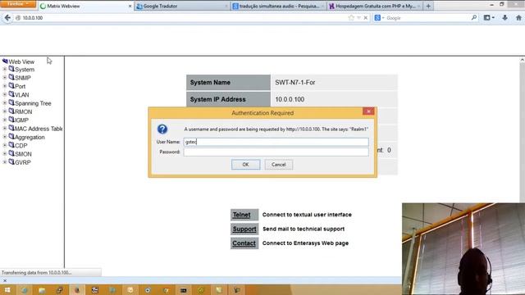Open the Contact link
The height and width of the screenshot is (295, 525).
(x=244, y=243)
